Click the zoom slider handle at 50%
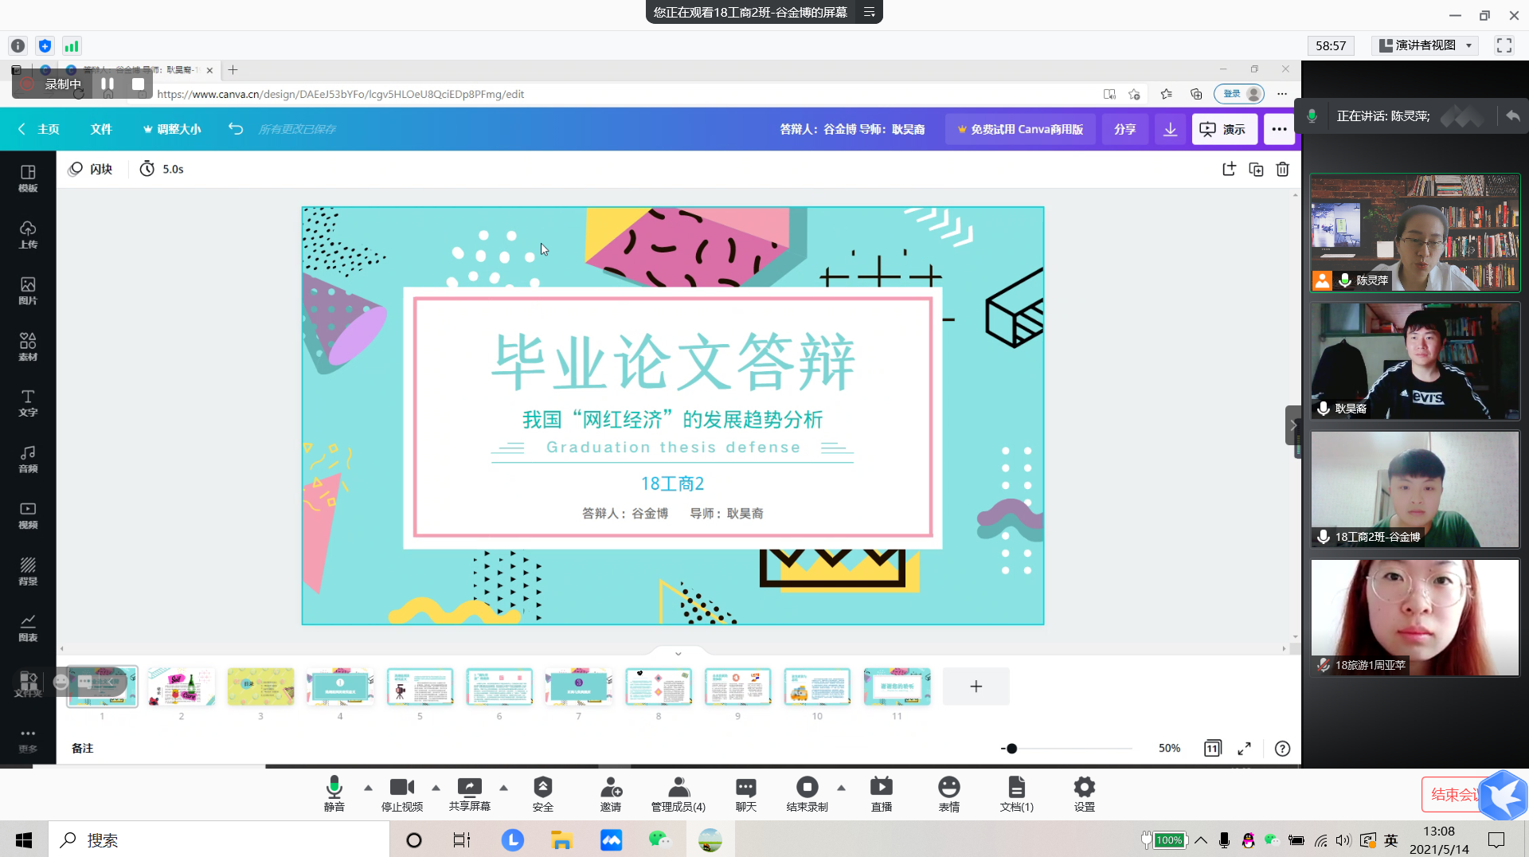1529x857 pixels. [1011, 749]
